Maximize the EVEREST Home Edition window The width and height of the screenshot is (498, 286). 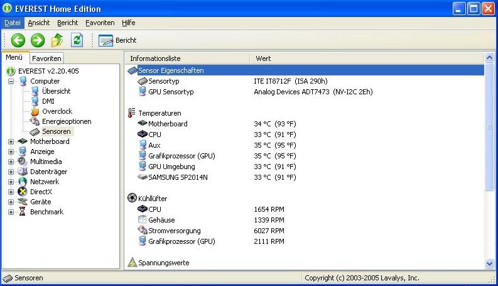pos(474,9)
